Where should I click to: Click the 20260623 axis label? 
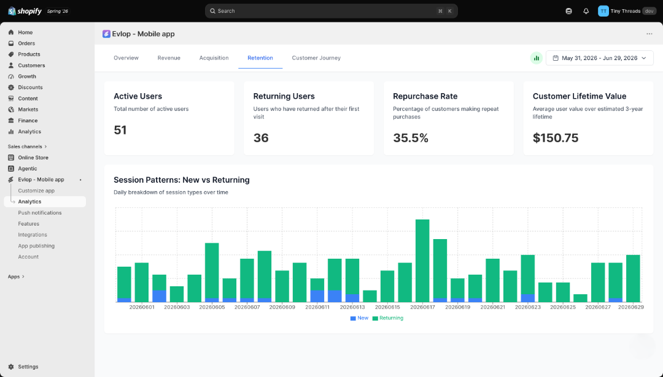coord(528,307)
